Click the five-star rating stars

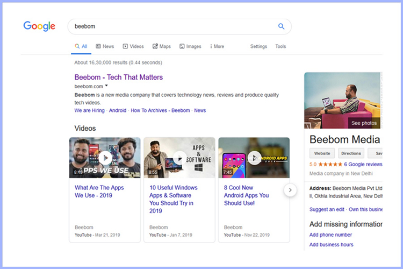coord(330,164)
